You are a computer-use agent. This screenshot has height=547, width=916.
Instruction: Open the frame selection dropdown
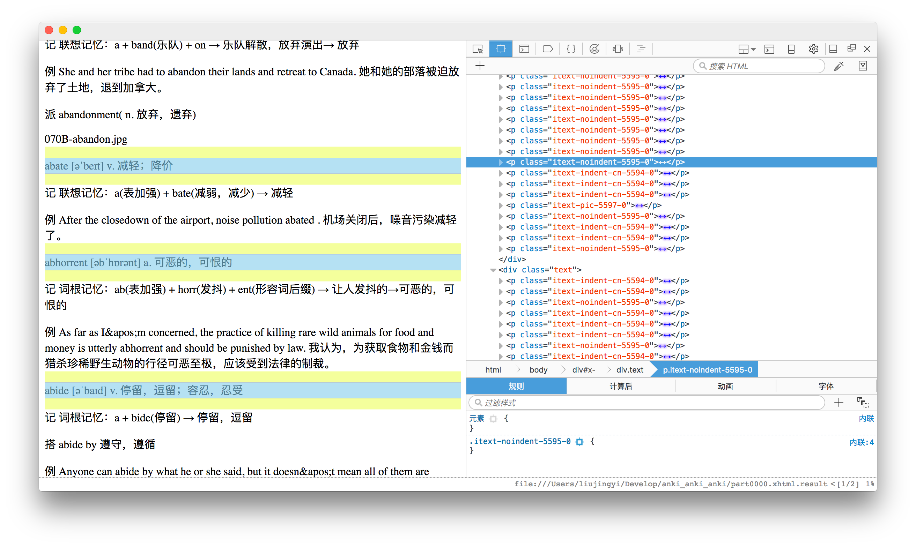click(x=747, y=49)
